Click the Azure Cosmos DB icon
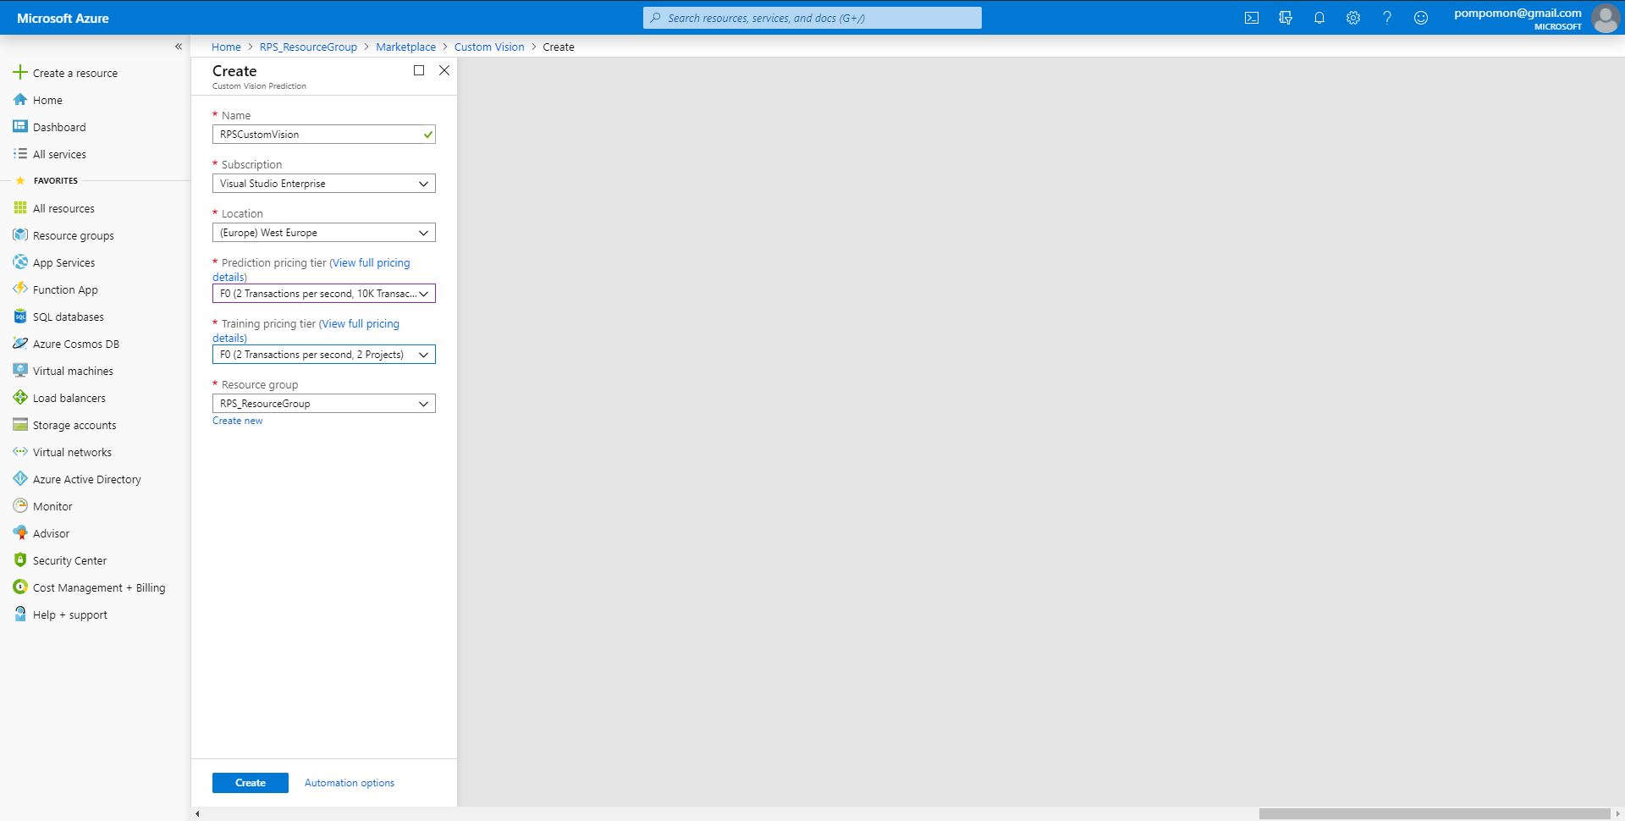The image size is (1625, 821). [20, 344]
